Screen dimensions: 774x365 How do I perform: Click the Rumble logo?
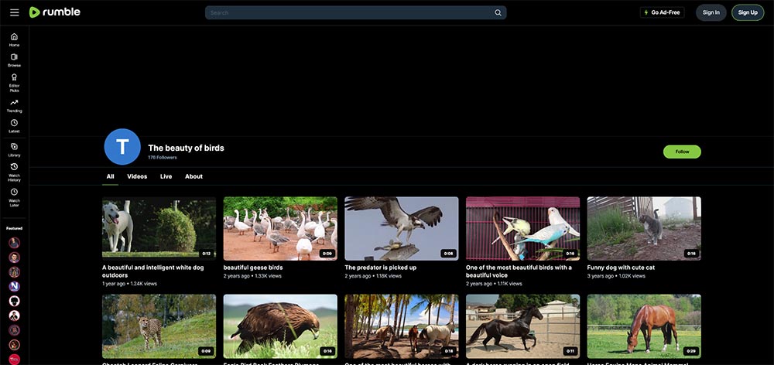(55, 12)
